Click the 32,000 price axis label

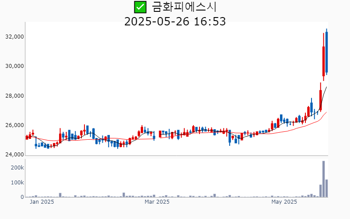14,37
